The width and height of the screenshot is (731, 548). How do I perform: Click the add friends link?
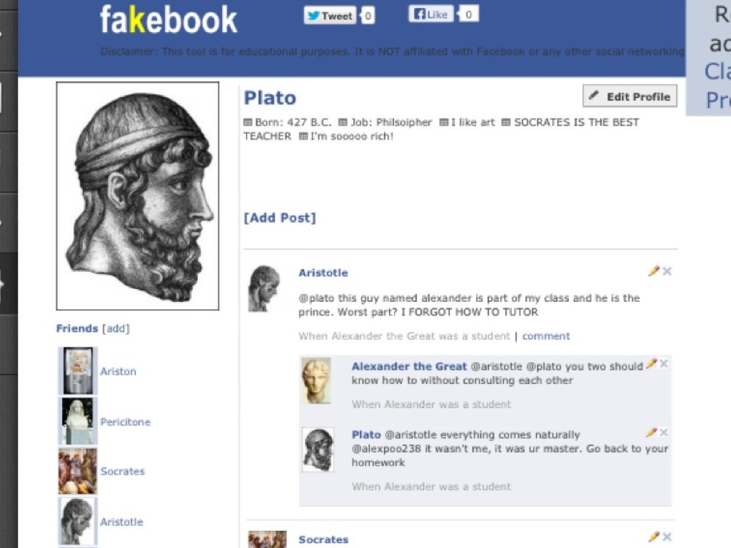click(116, 328)
